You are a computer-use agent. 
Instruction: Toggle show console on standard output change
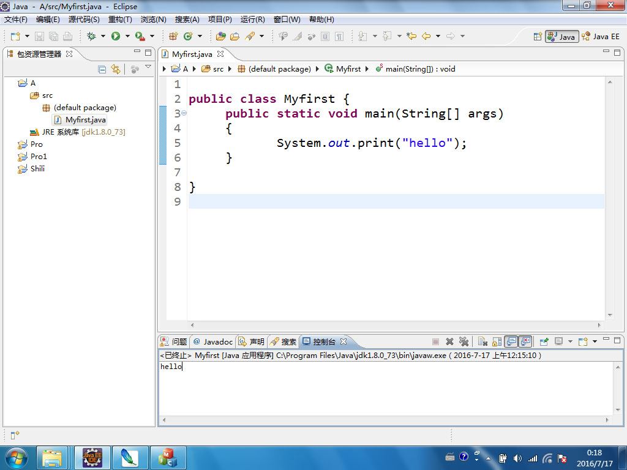(511, 341)
